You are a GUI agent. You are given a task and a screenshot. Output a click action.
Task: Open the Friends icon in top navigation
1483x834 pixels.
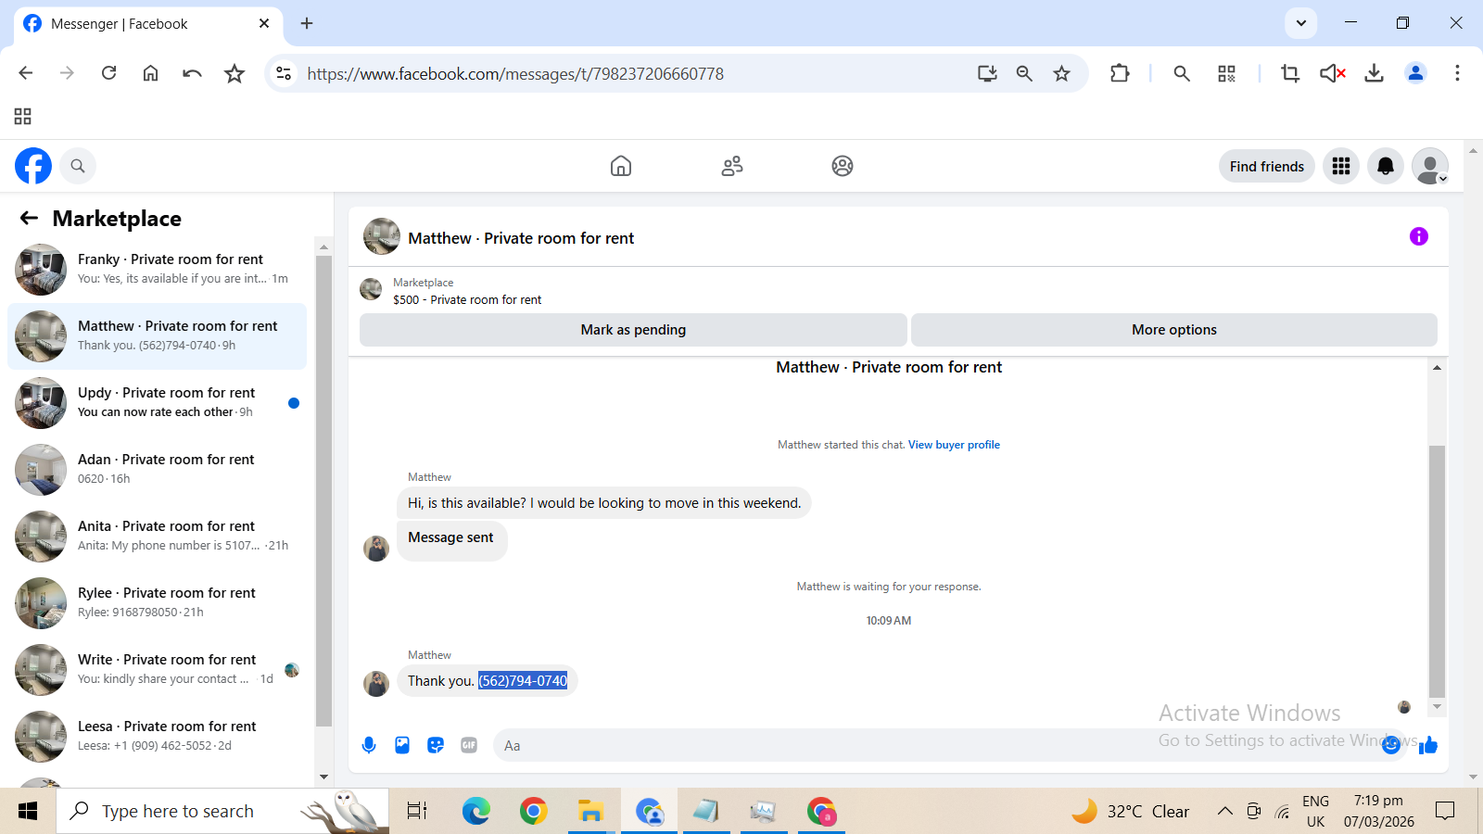[732, 166]
